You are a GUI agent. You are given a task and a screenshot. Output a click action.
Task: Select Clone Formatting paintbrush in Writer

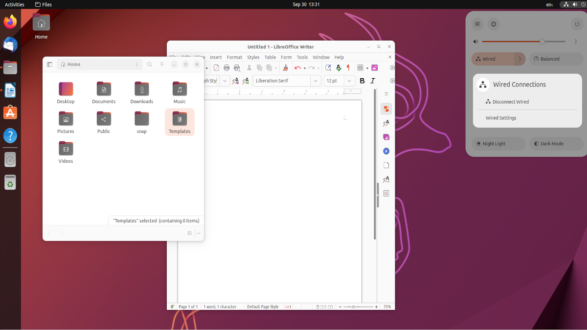pos(286,68)
